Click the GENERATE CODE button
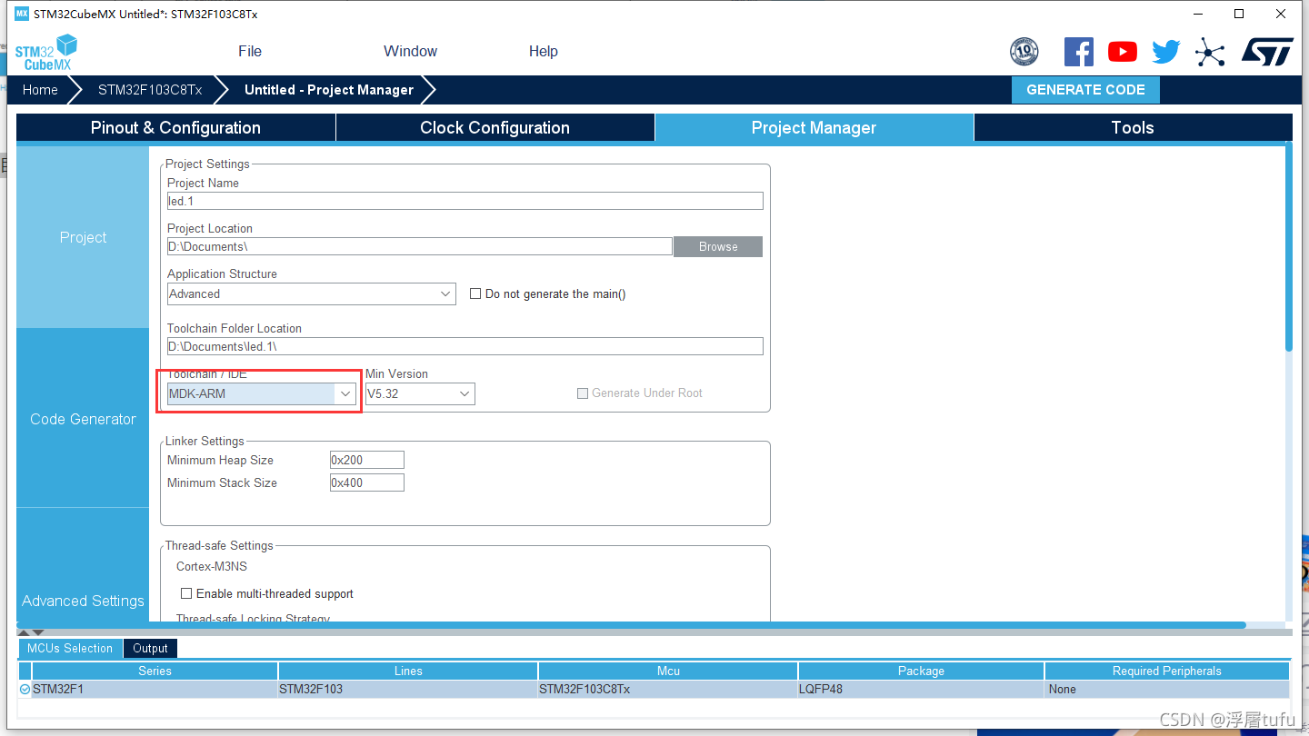 click(1085, 90)
